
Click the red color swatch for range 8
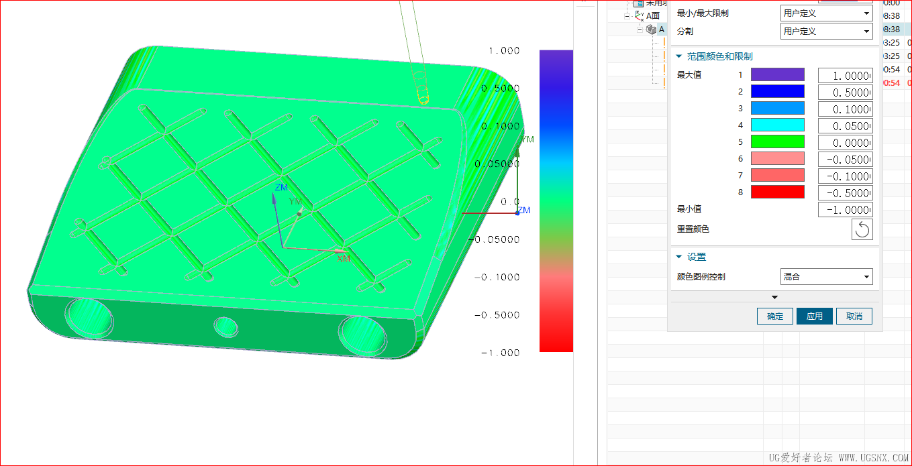coord(777,192)
